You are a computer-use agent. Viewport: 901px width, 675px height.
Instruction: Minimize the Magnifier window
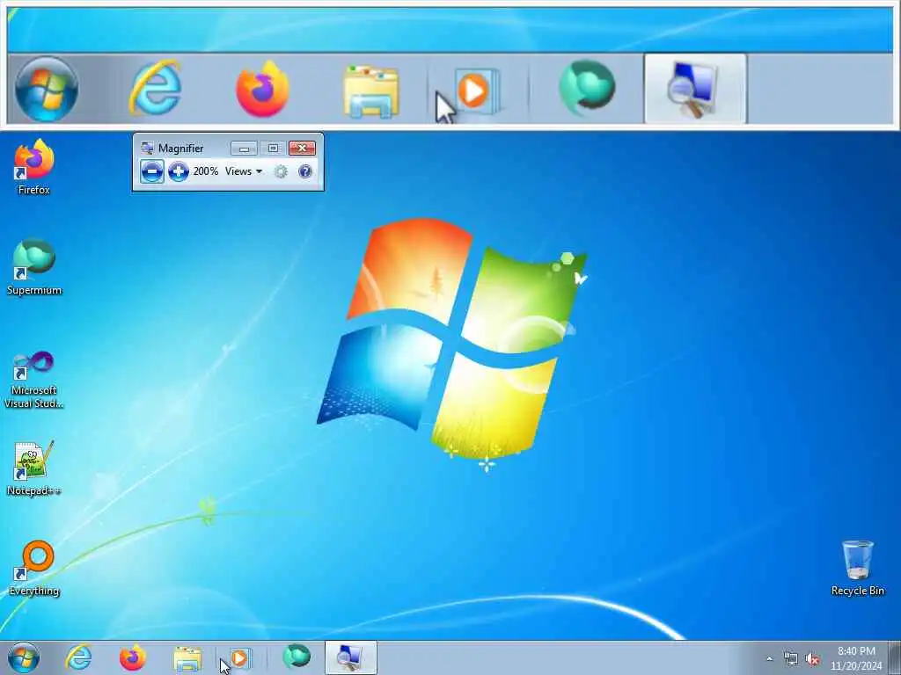click(244, 149)
